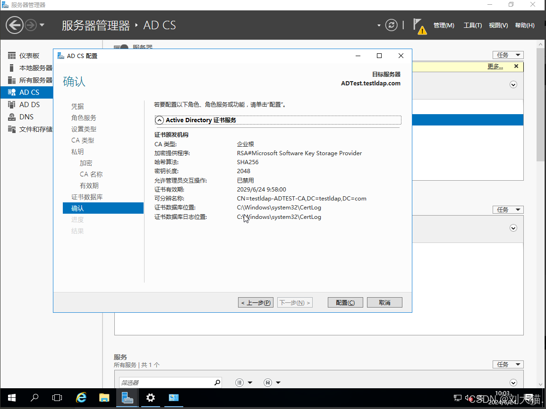Open Internet Explorer from the taskbar
Viewport: 546px width, 409px height.
pos(81,398)
